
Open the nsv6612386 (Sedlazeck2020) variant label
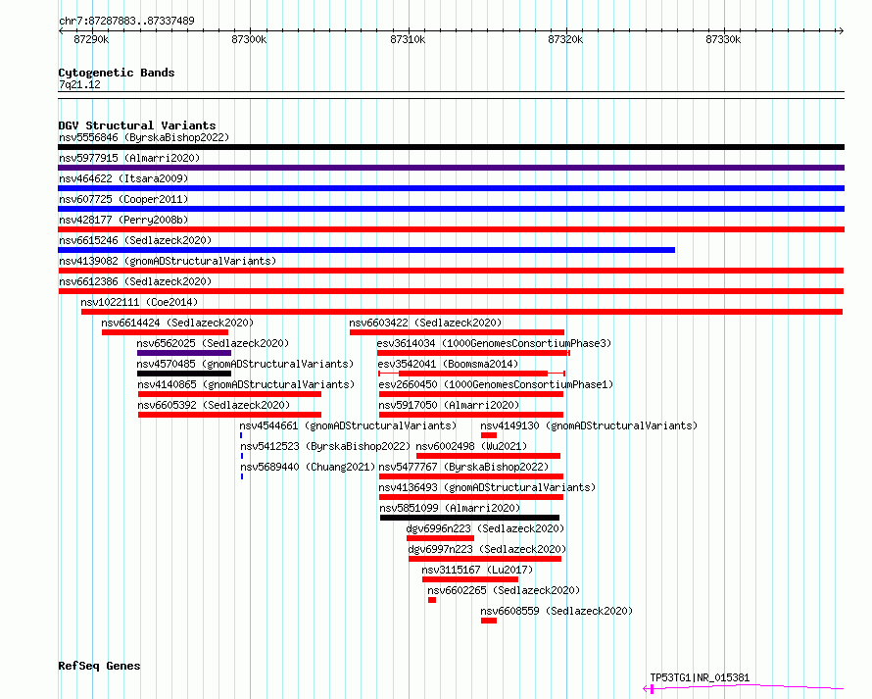(x=135, y=281)
